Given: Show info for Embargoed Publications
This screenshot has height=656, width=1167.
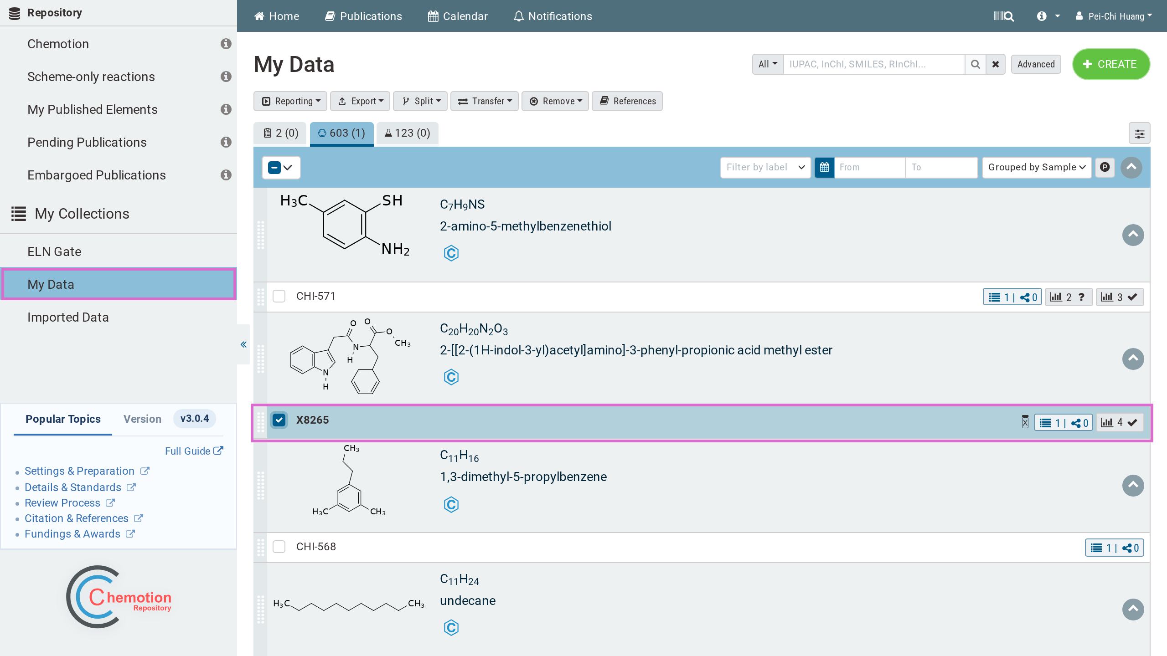Looking at the screenshot, I should (x=226, y=175).
